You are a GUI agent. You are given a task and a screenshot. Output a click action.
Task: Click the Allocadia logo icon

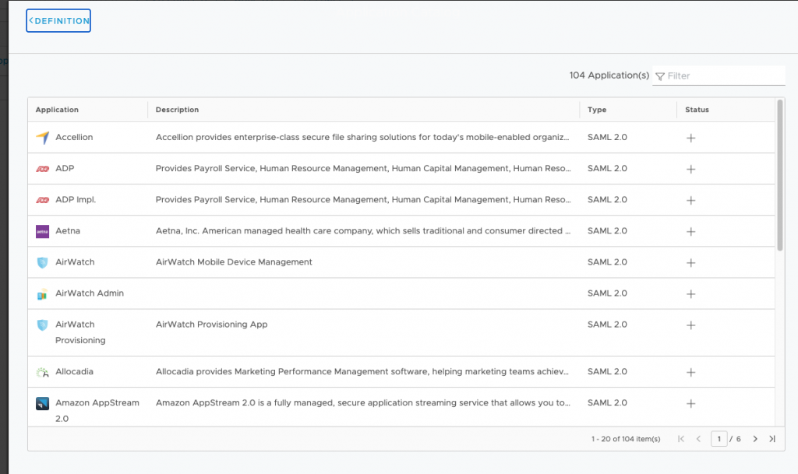point(43,372)
